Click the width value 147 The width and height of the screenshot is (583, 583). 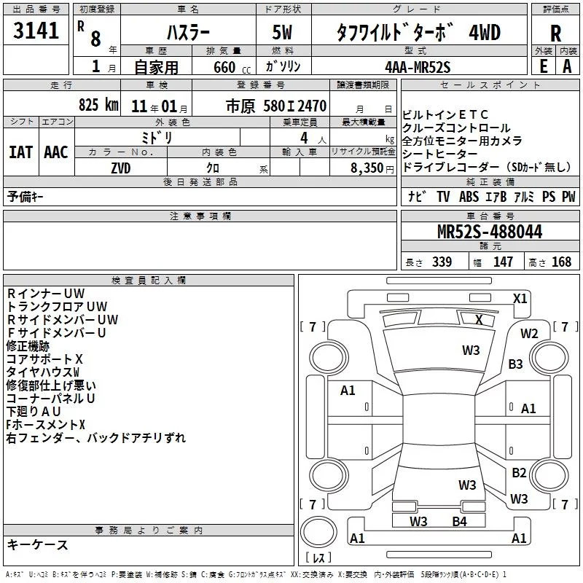tap(503, 262)
